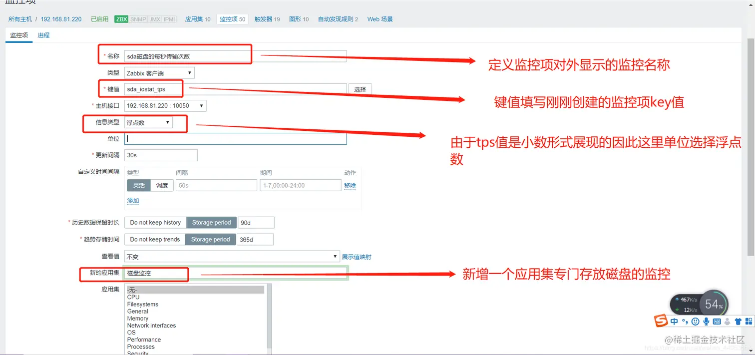The width and height of the screenshot is (755, 355).
Task: Click the SNMP availability badge
Action: point(138,19)
